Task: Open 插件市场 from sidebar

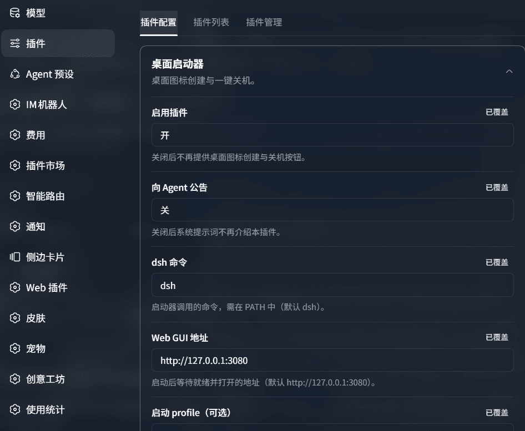Action: [x=58, y=165]
